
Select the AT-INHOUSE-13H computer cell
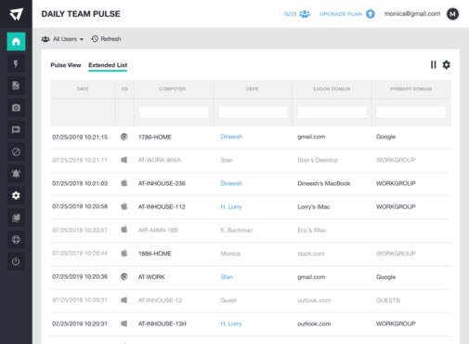click(x=163, y=324)
